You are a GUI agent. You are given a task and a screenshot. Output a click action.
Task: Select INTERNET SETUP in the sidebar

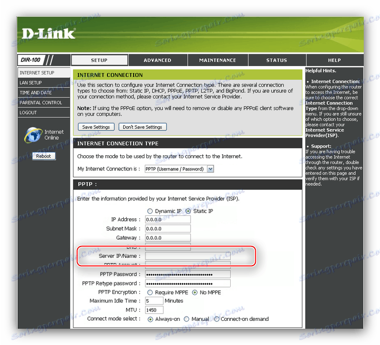click(44, 72)
